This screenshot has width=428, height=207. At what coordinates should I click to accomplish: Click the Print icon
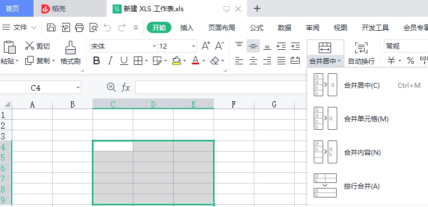(79, 27)
